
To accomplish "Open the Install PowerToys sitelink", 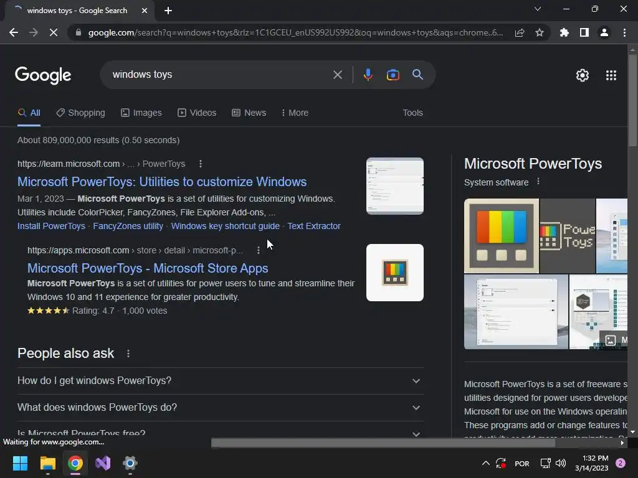I will [51, 226].
